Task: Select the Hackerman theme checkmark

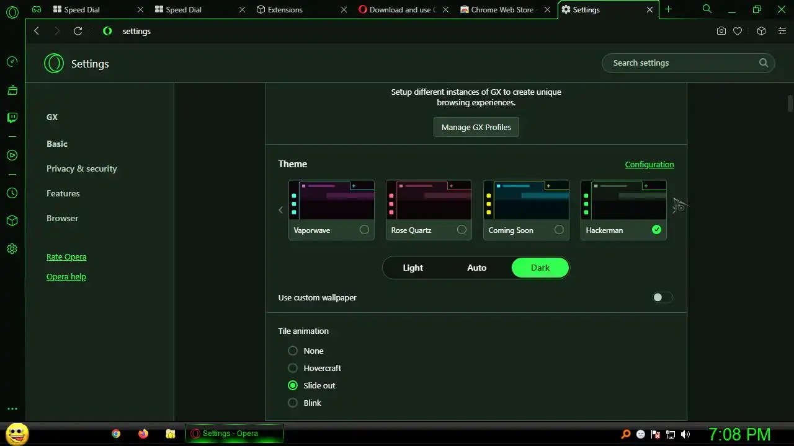Action: (656, 230)
